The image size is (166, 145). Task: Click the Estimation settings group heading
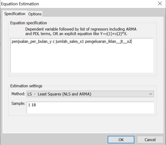(26, 86)
